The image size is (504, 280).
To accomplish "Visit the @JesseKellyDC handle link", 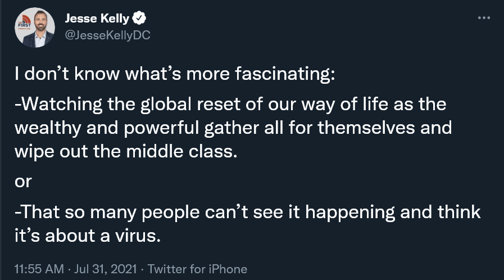I will coord(108,35).
